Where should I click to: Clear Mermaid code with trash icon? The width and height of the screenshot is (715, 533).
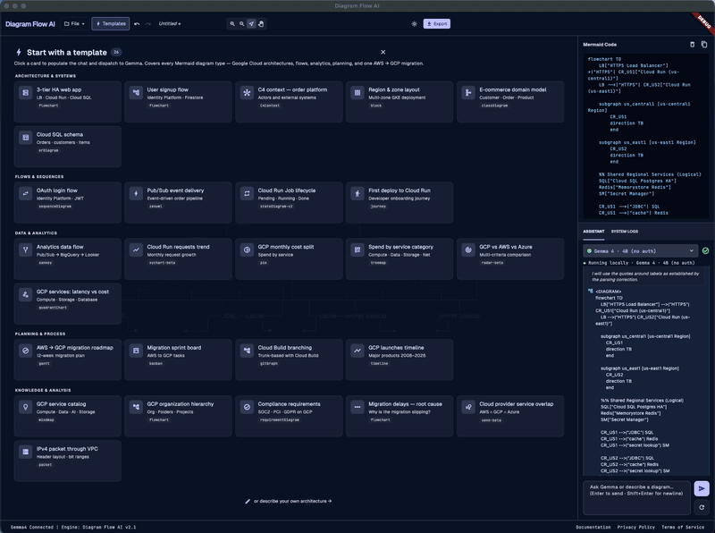[x=692, y=44]
